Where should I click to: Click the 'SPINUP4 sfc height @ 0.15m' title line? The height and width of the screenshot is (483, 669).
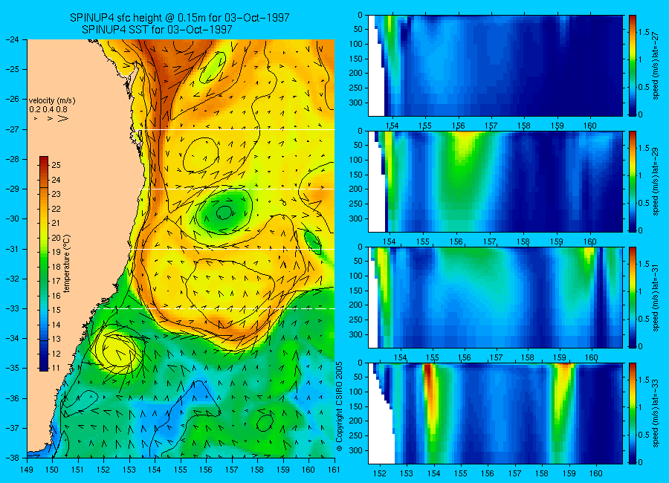point(180,18)
